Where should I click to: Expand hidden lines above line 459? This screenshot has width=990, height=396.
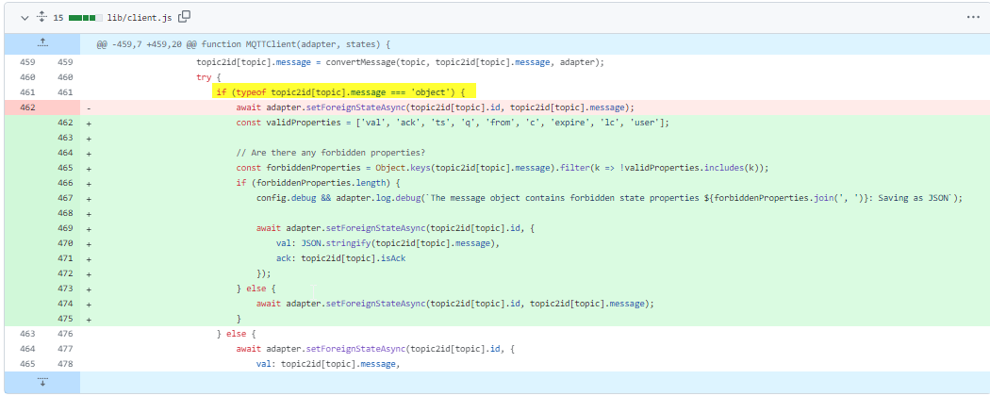coord(41,43)
